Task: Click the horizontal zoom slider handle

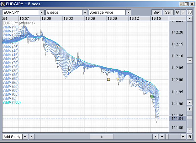Action: (x=167, y=137)
